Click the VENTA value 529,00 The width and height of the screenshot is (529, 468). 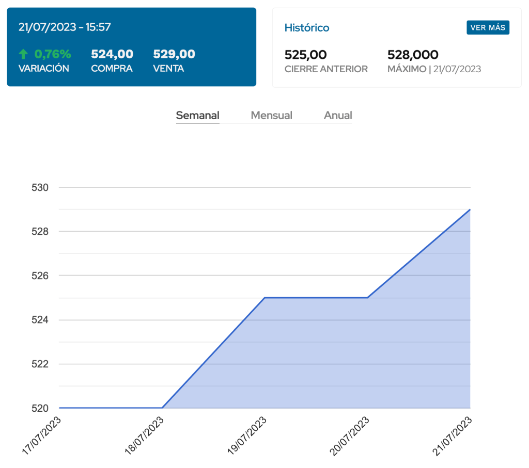[x=174, y=54]
